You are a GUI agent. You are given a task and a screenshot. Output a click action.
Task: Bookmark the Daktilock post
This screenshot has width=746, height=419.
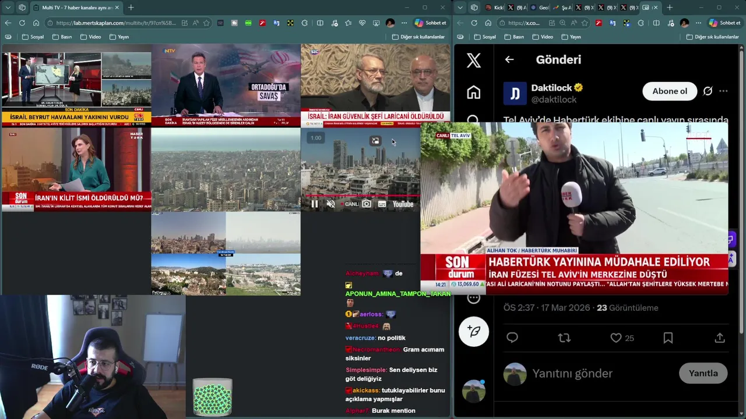point(668,338)
